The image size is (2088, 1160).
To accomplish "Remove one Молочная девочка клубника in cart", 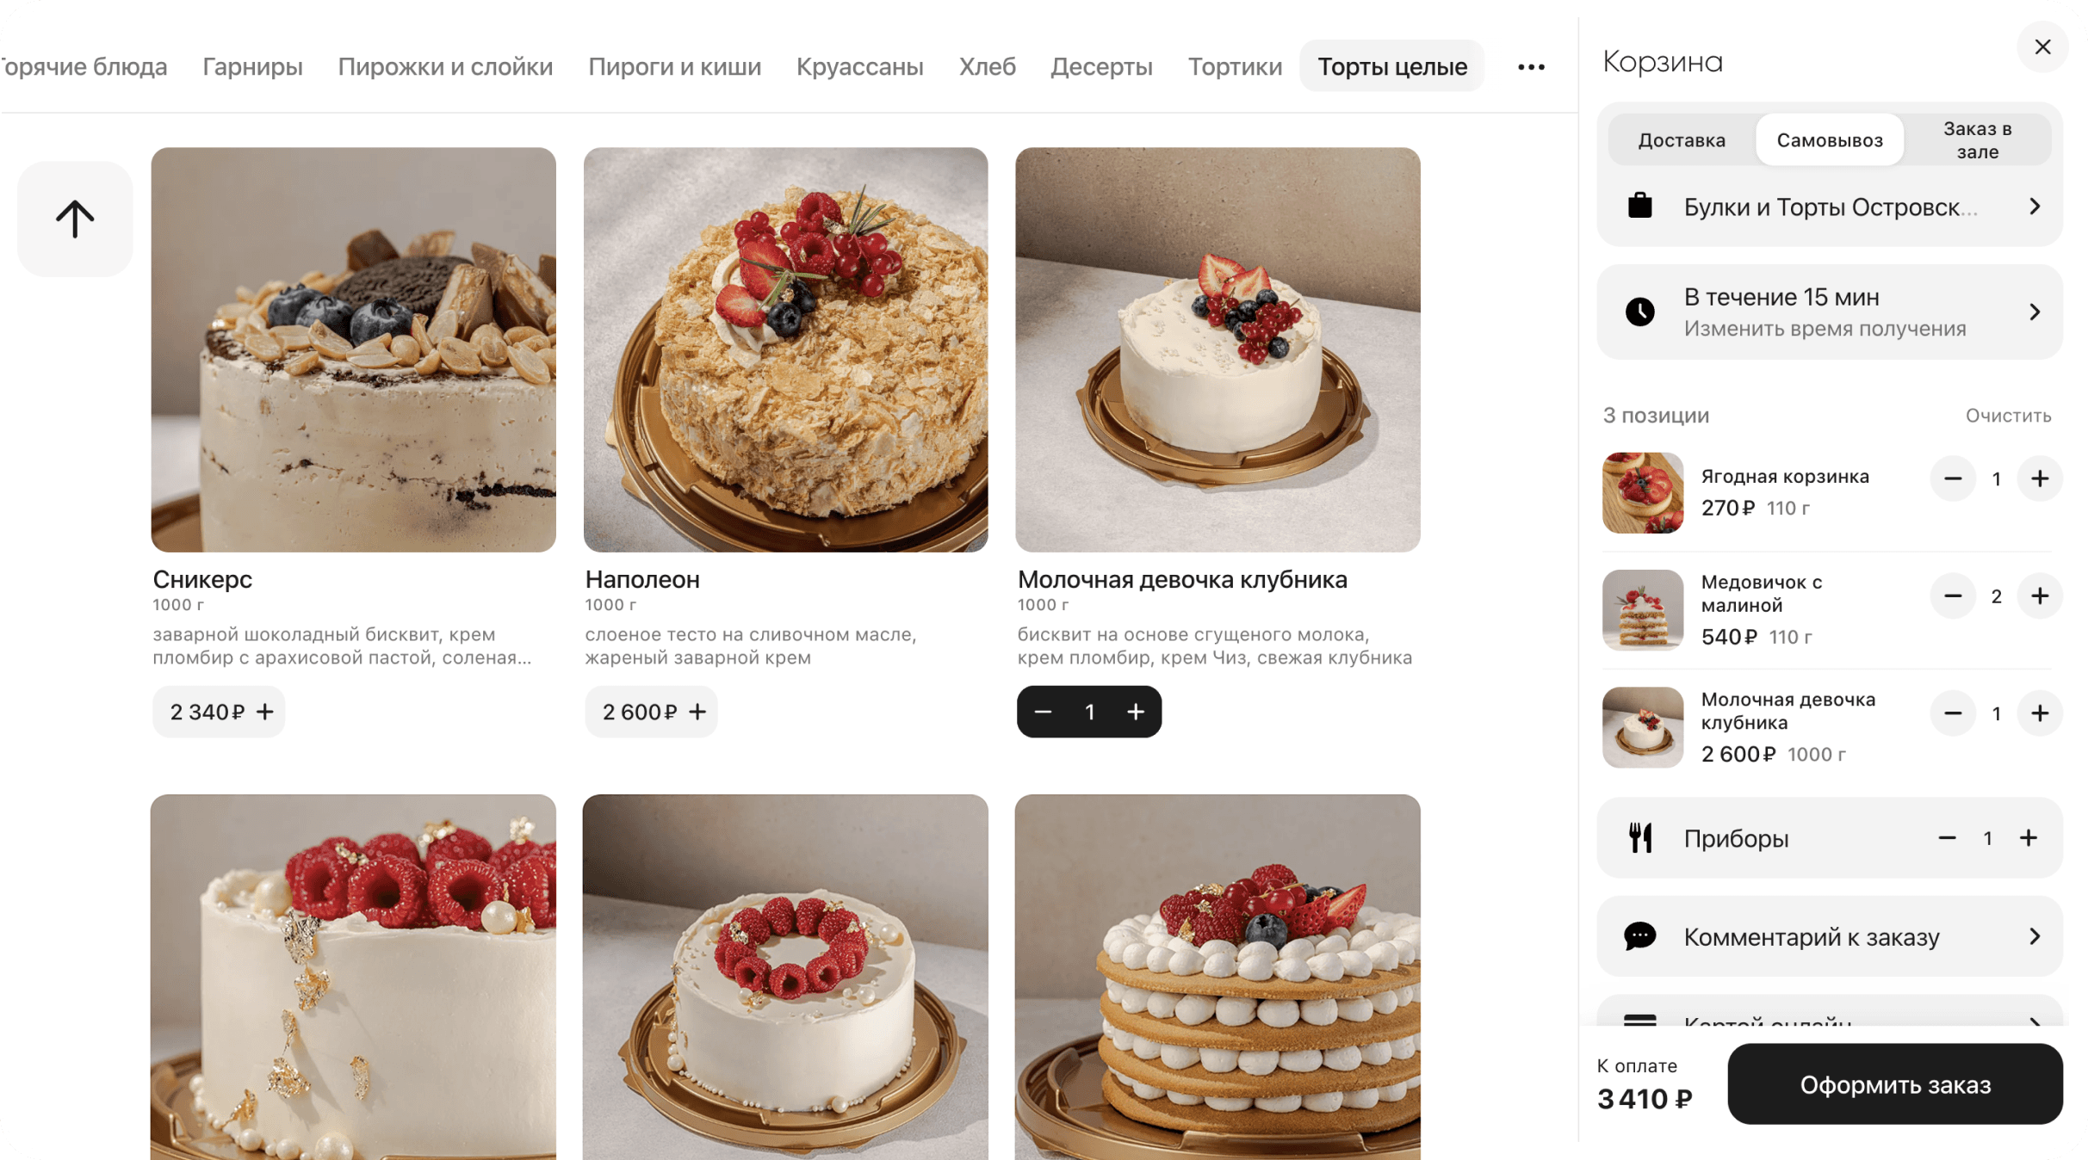I will 1952,713.
